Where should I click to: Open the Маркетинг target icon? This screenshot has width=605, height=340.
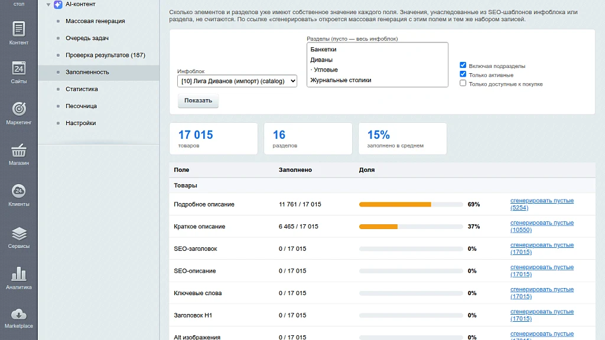[18, 109]
